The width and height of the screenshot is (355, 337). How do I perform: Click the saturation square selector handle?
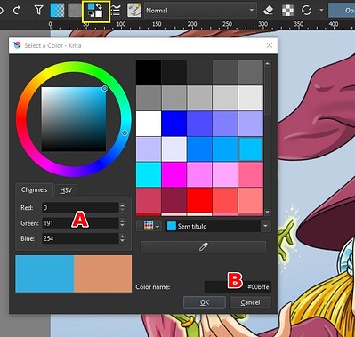tap(104, 88)
